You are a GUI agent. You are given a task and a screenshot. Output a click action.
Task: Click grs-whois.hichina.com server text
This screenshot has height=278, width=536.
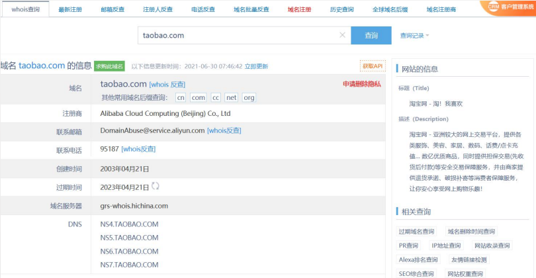click(134, 206)
